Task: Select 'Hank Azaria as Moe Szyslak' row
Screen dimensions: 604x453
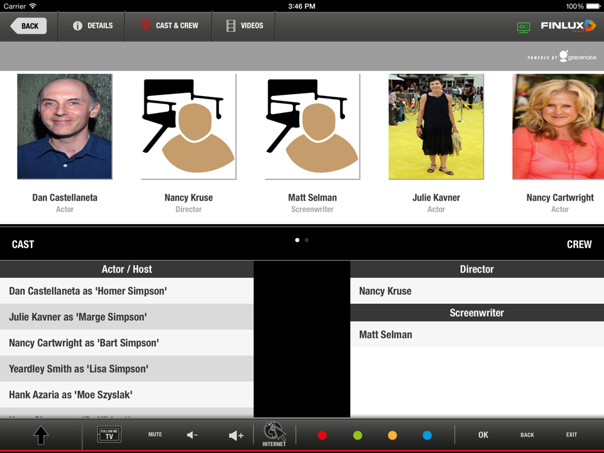Action: [x=127, y=394]
